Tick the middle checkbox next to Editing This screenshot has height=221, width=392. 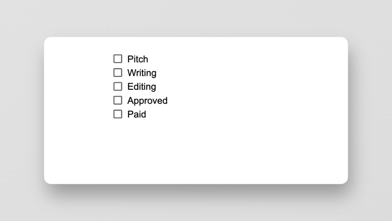pos(118,87)
